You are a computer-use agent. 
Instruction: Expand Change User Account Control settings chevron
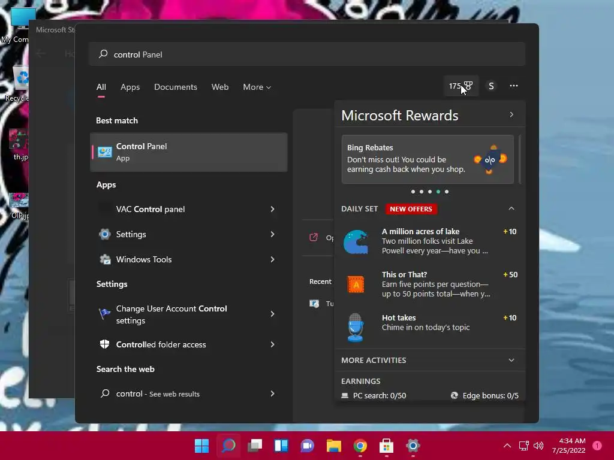click(x=273, y=314)
